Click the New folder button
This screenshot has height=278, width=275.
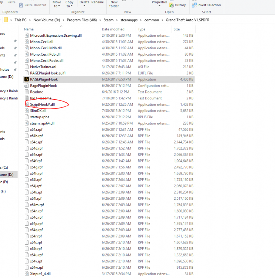pyautogui.click(x=114, y=4)
